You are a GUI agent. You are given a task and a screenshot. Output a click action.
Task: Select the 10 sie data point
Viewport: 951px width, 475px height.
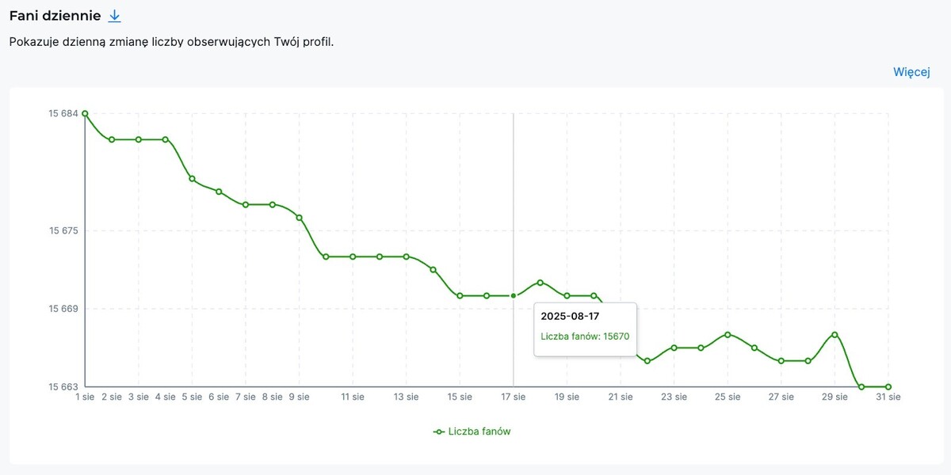pyautogui.click(x=326, y=256)
